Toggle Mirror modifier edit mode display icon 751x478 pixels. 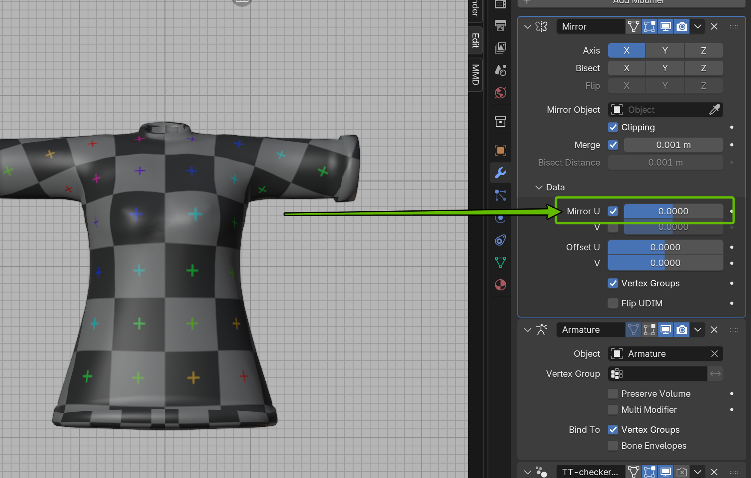[x=649, y=27]
